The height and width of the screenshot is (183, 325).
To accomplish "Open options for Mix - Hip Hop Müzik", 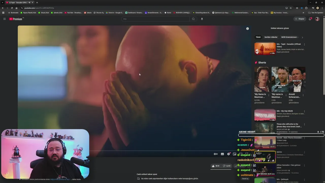I will (304, 111).
